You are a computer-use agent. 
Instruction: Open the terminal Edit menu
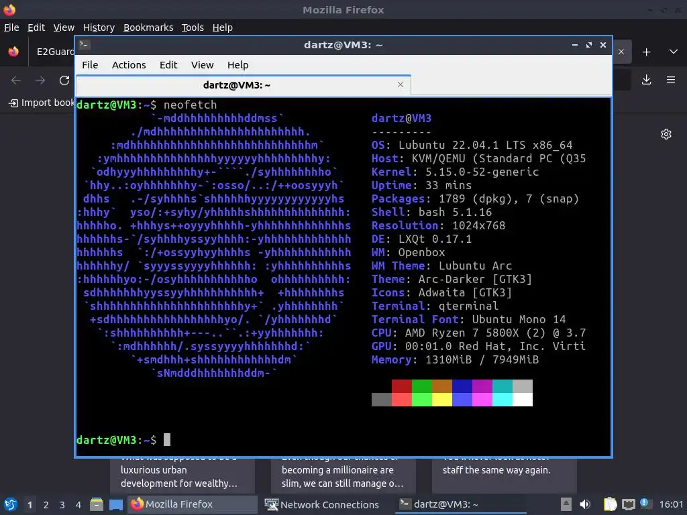[x=168, y=65]
